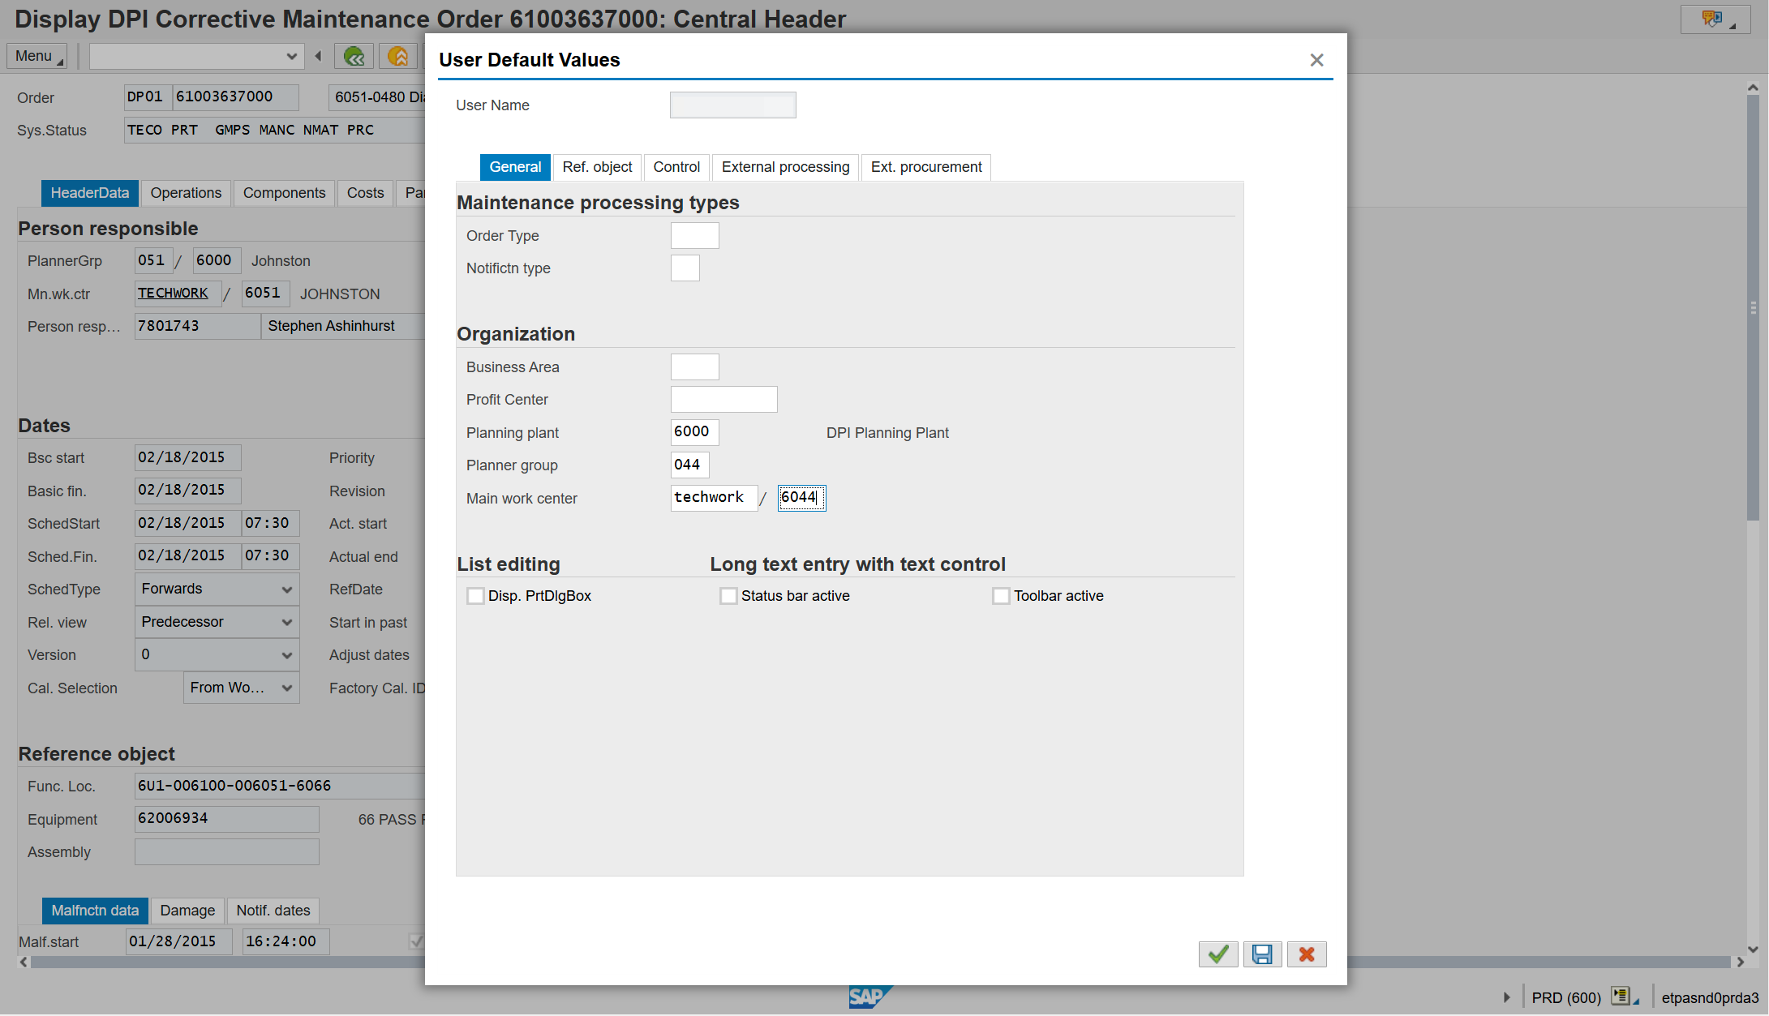Click the PRD (600) system status entry
This screenshot has height=1016, width=1769.
click(1565, 997)
